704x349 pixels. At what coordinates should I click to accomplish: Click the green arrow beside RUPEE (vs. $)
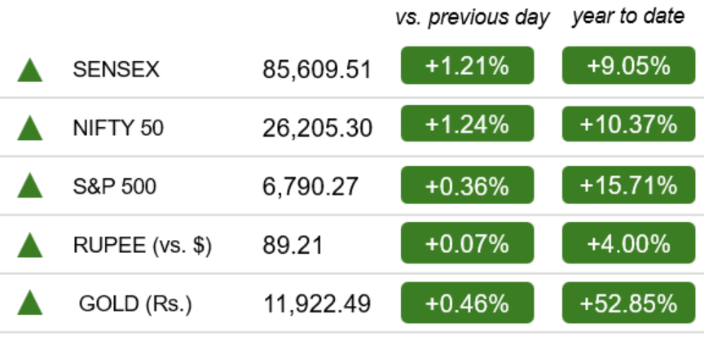(30, 245)
